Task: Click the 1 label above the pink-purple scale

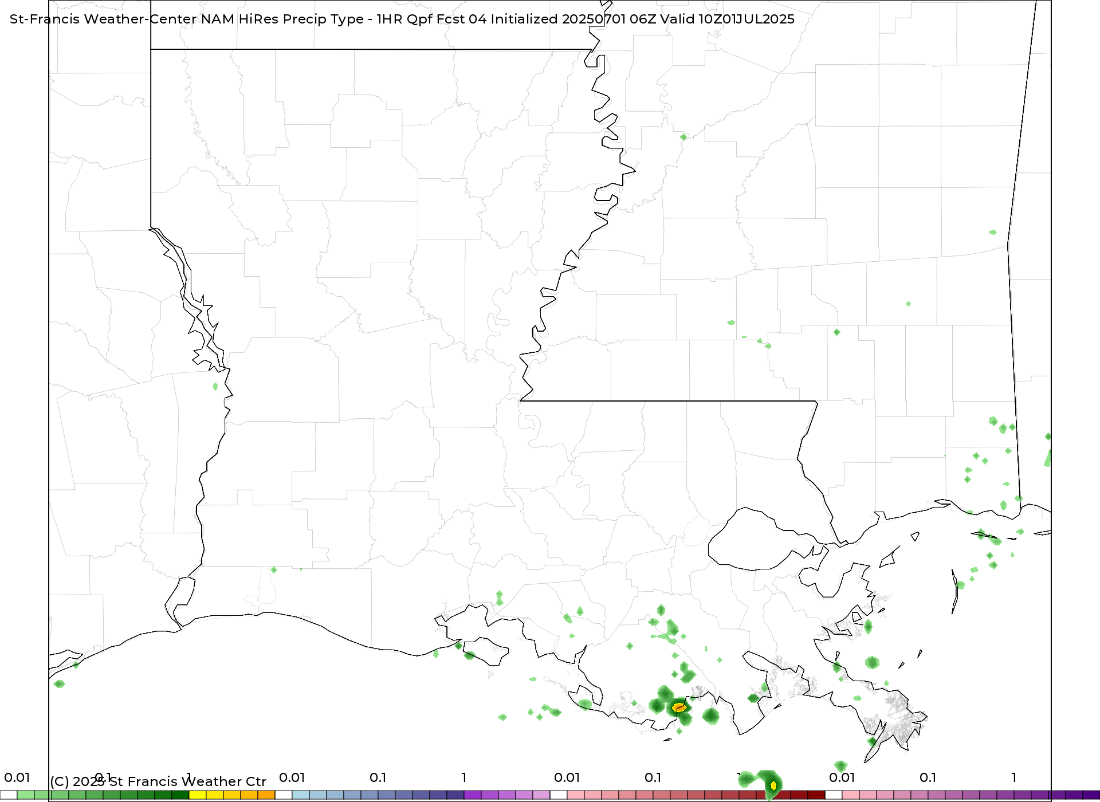Action: [x=1013, y=777]
